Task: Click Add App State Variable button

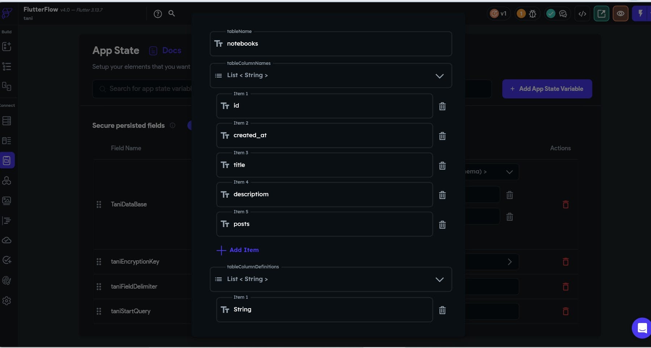Action: click(x=547, y=89)
